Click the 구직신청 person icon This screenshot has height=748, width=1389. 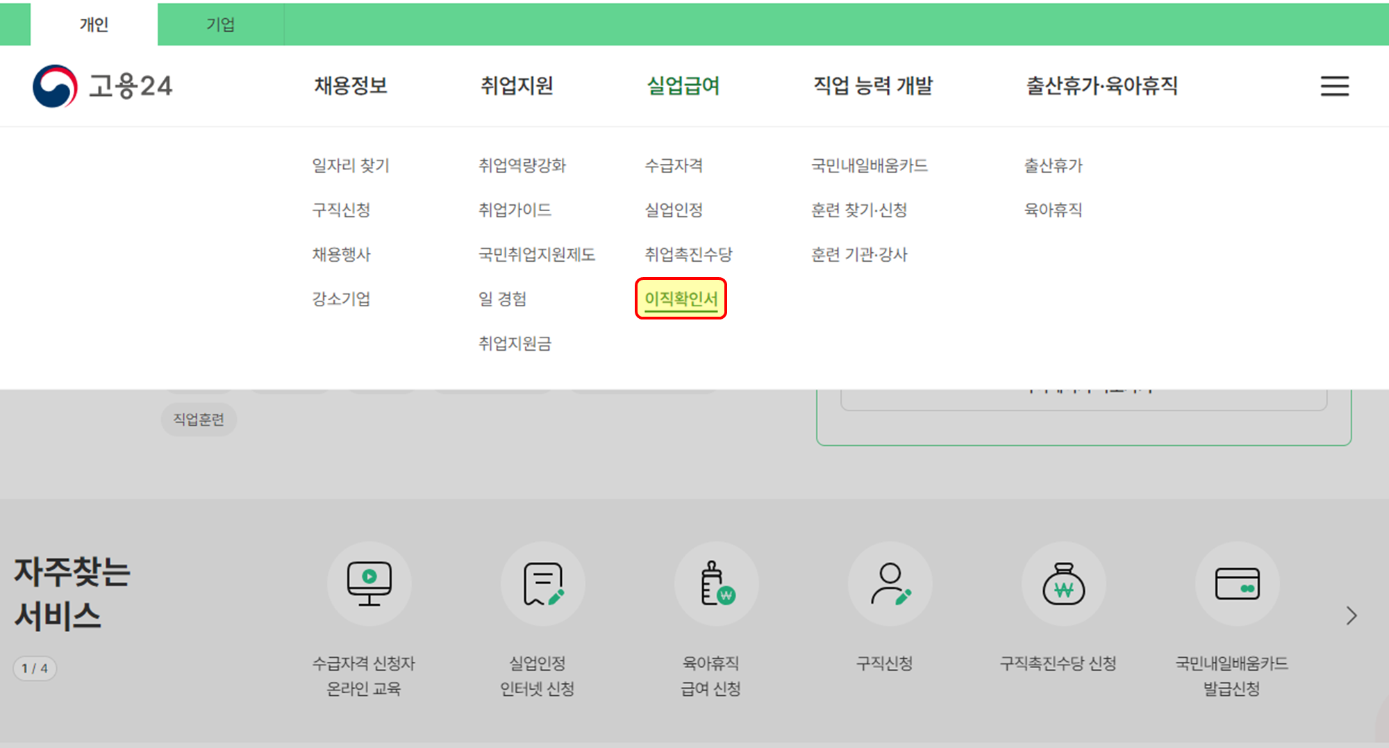[x=890, y=583]
